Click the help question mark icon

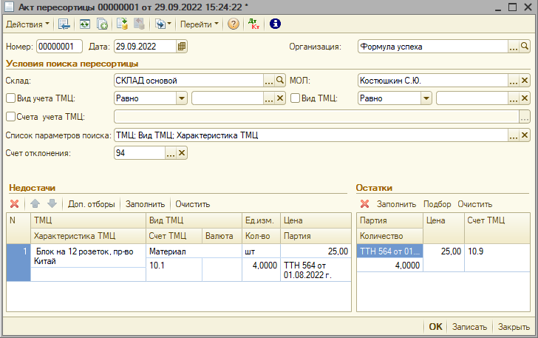234,24
